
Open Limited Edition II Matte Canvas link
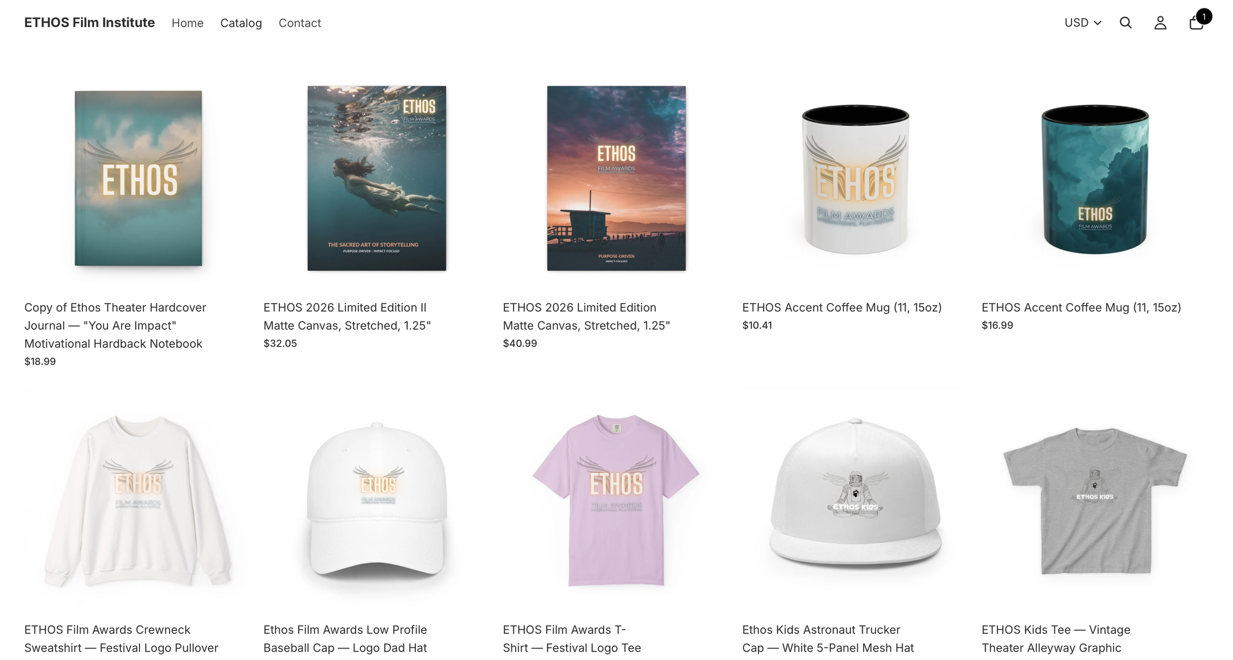pos(347,316)
